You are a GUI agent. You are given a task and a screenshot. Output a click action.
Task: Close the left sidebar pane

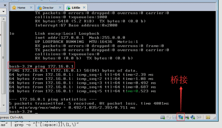click(5, 5)
